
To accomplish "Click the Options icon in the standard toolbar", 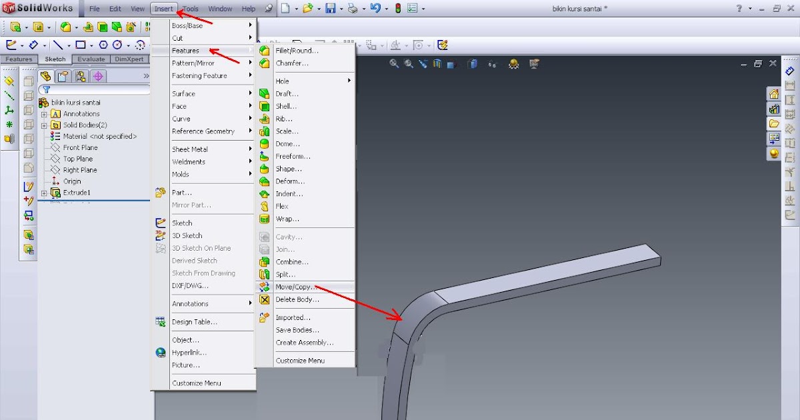I will pyautogui.click(x=414, y=7).
